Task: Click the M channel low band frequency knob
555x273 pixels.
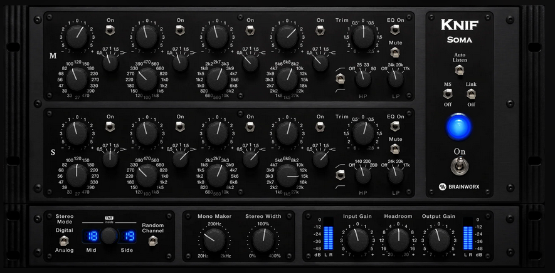Action: 77,79
